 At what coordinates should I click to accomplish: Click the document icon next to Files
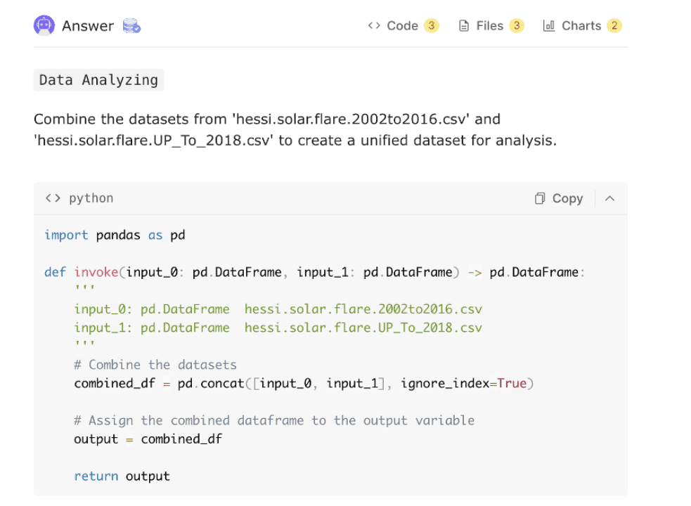click(x=464, y=26)
